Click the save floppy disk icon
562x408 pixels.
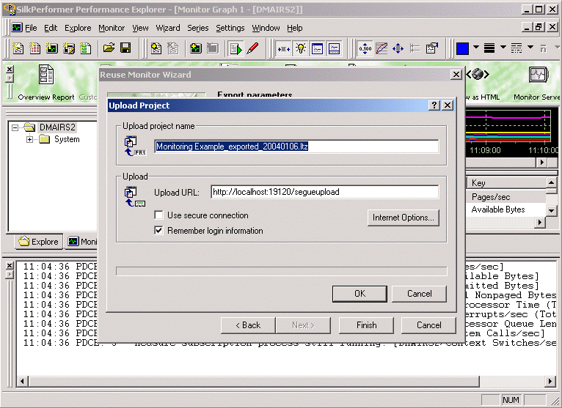pyautogui.click(x=125, y=48)
